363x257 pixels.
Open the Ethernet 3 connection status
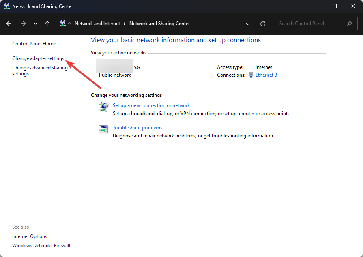click(x=266, y=75)
